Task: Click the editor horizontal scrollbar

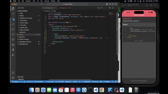Action: coord(70,80)
